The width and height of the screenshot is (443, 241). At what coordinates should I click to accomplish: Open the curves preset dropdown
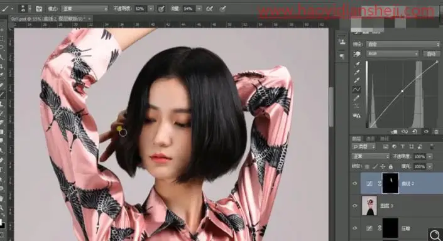click(403, 45)
